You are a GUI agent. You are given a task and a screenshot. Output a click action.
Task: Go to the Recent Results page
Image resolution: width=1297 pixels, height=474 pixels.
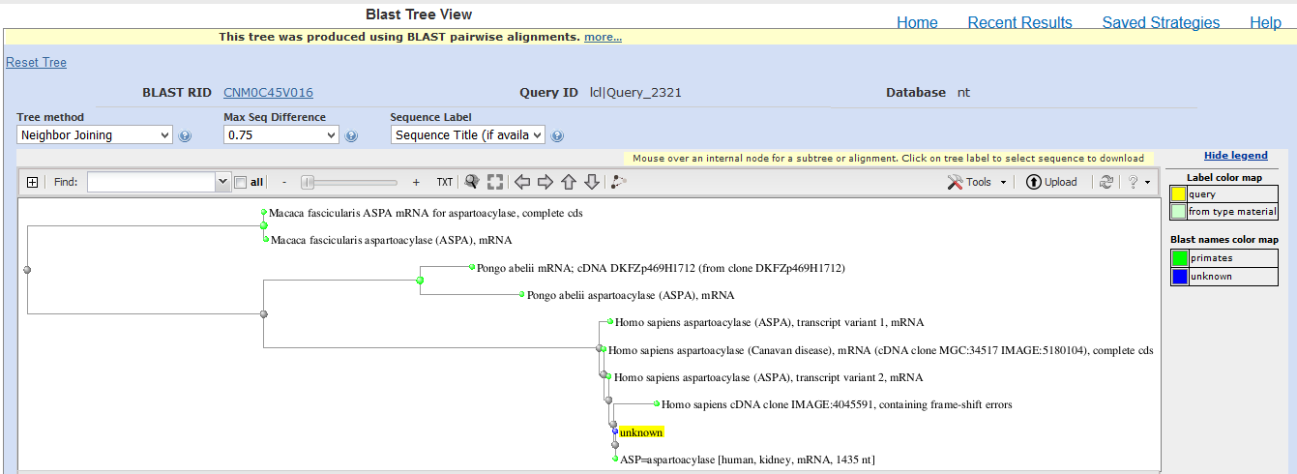[1019, 23]
